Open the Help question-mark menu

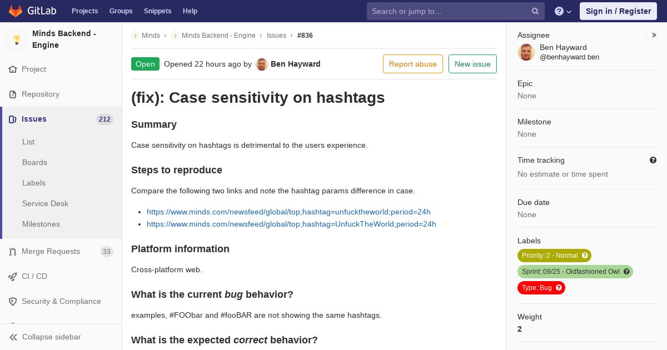click(x=563, y=11)
